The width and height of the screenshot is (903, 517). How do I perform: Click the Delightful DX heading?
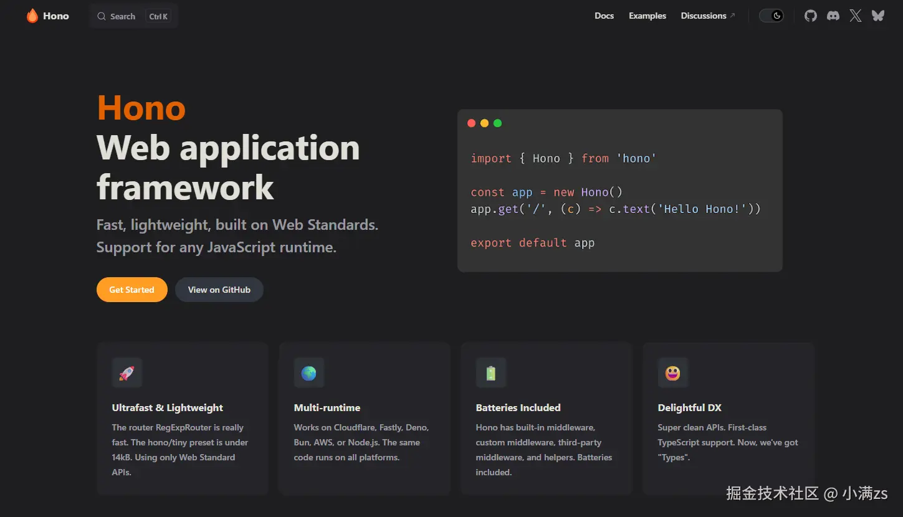click(x=690, y=407)
